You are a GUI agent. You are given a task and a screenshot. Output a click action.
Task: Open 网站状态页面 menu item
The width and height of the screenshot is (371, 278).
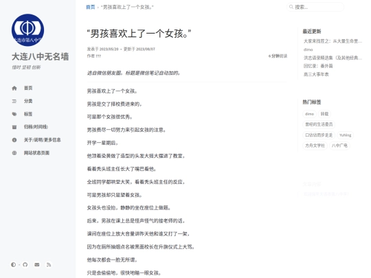[36, 153]
